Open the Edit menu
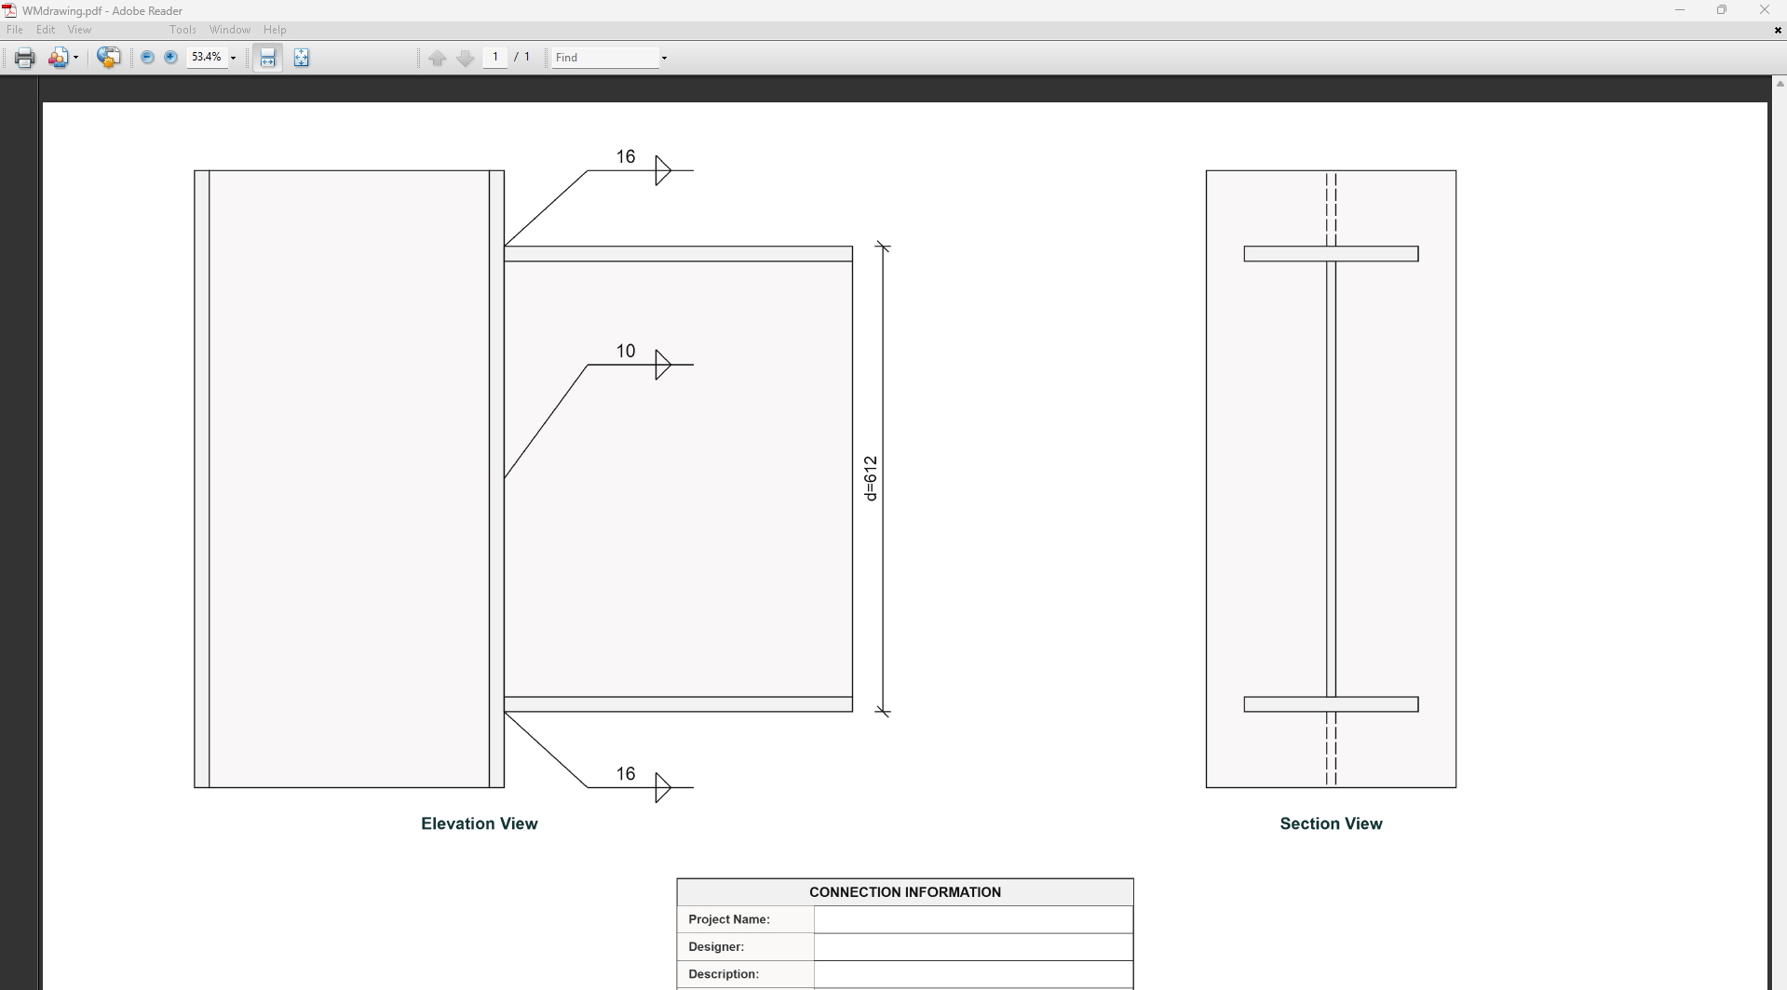This screenshot has height=990, width=1787. click(x=45, y=29)
